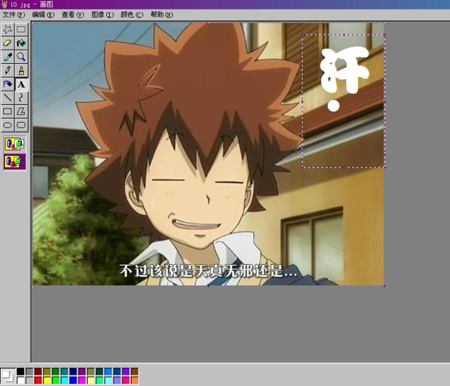The width and height of the screenshot is (450, 386).
Task: Click the Paint icon in the title bar
Action: coord(4,4)
